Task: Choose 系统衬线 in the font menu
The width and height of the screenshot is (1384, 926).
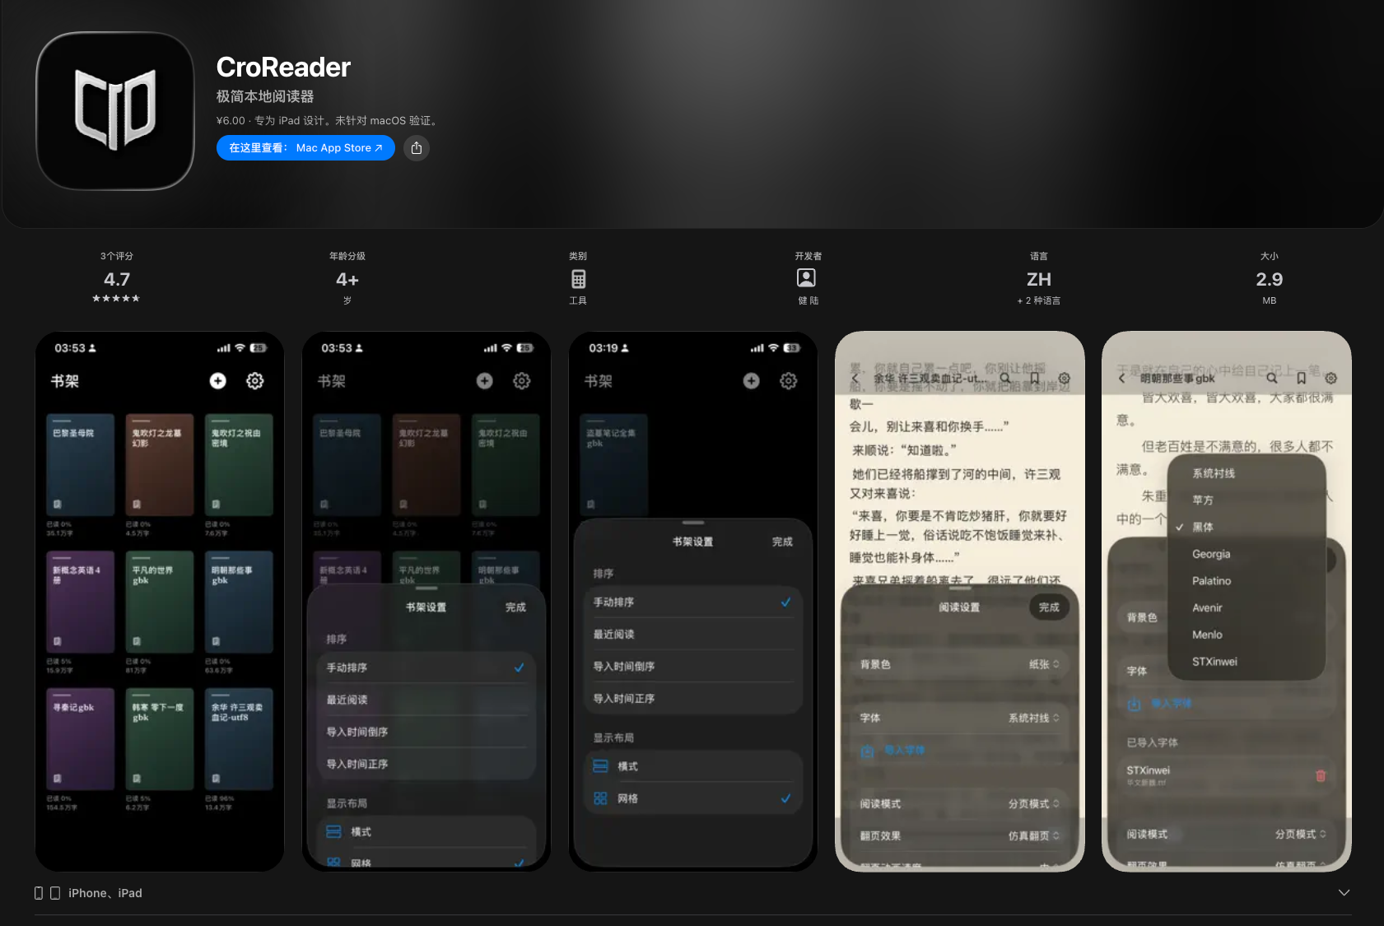Action: (x=1247, y=473)
